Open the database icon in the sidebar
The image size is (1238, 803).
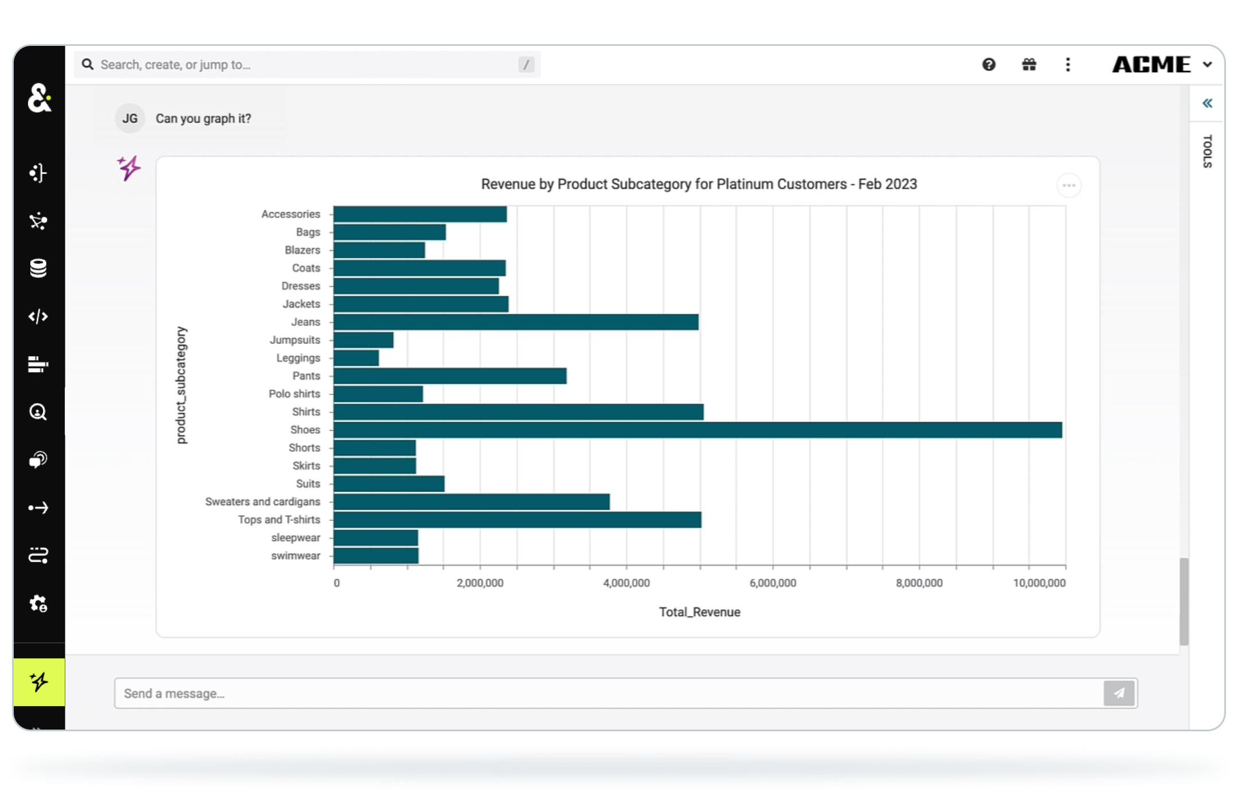pyautogui.click(x=38, y=268)
